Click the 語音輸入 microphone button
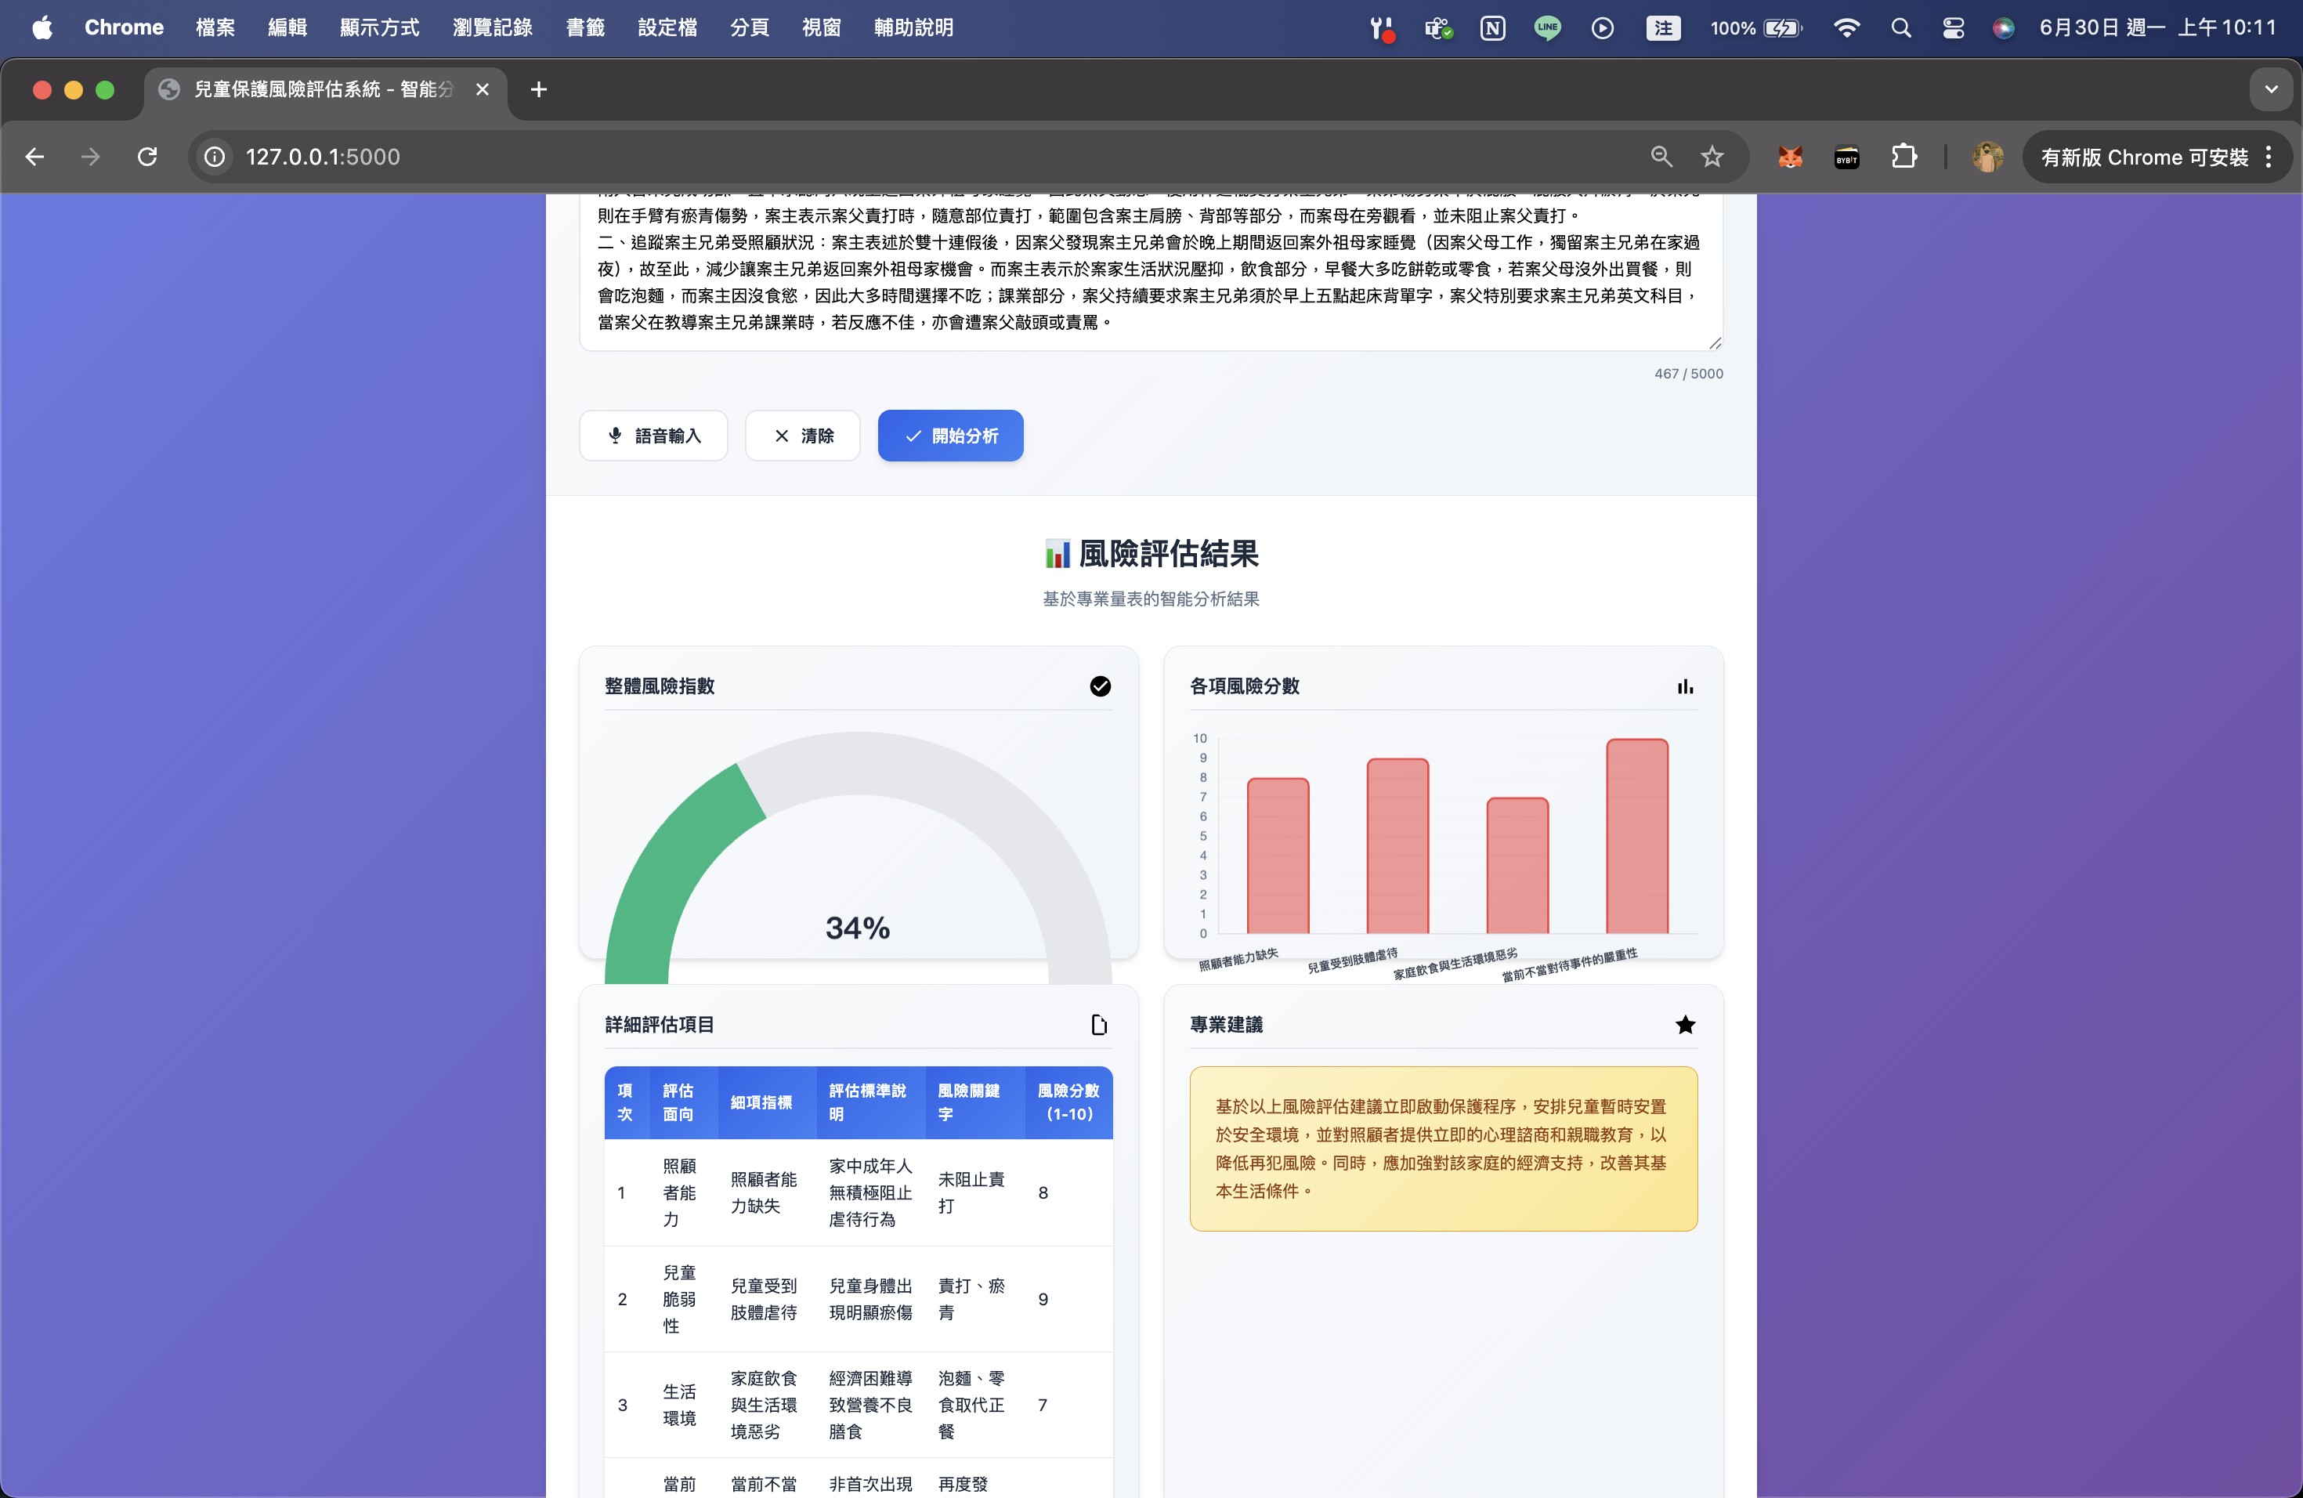Screen dimensions: 2303x1498 pos(653,436)
